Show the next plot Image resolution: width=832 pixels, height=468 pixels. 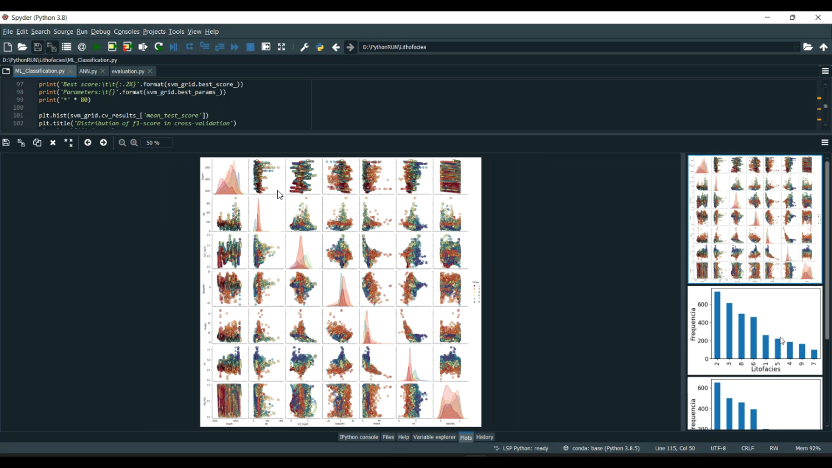click(104, 143)
